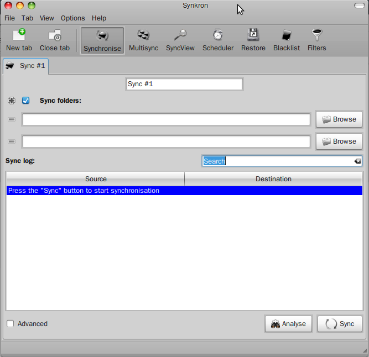Open a New tab from toolbar
This screenshot has width=369, height=357.
click(x=19, y=40)
